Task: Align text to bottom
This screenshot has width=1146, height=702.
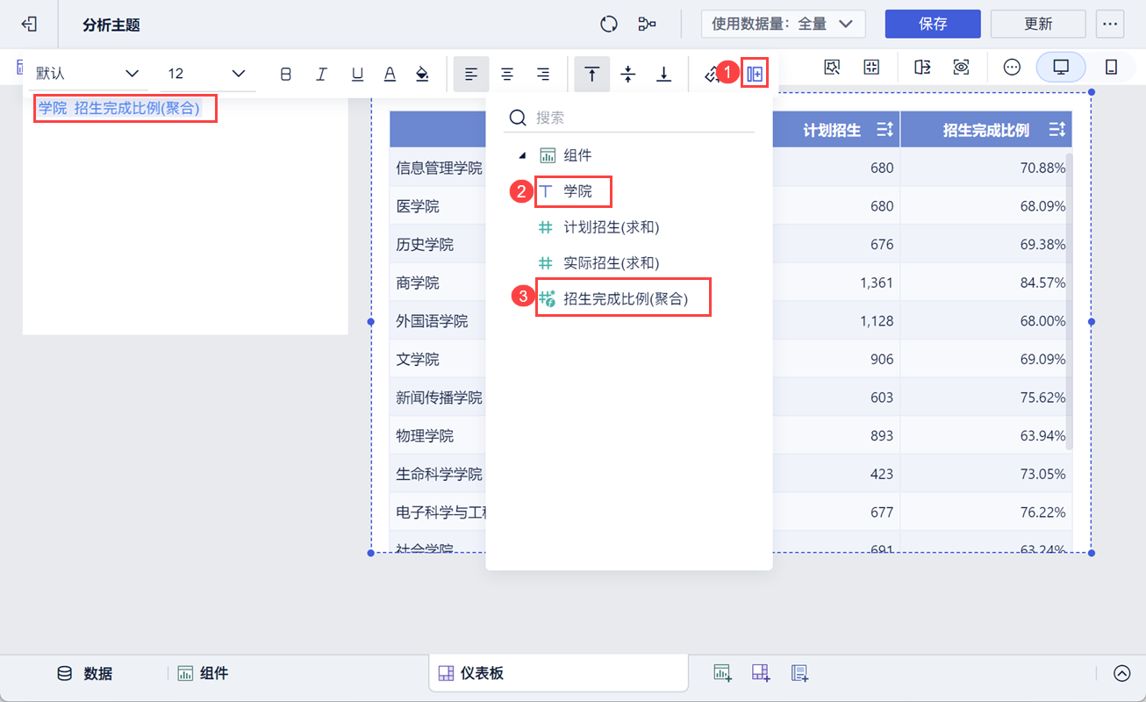Action: tap(664, 75)
